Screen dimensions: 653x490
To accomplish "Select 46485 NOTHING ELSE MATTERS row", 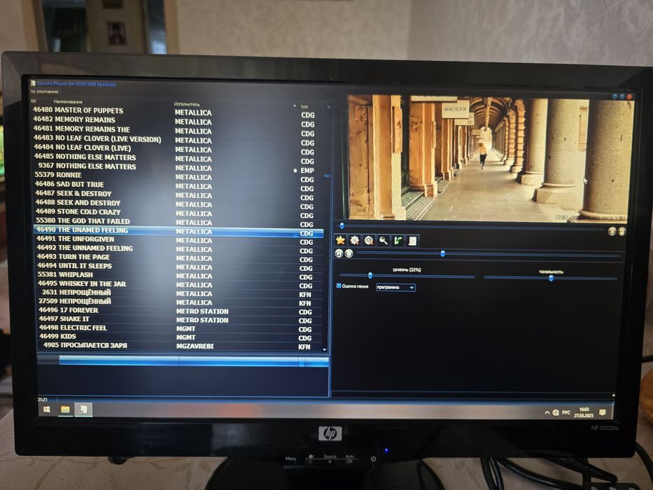I will (x=177, y=157).
